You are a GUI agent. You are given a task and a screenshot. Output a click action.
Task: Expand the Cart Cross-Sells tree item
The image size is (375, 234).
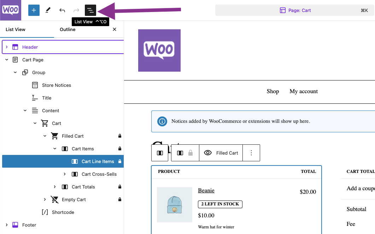tap(65, 174)
